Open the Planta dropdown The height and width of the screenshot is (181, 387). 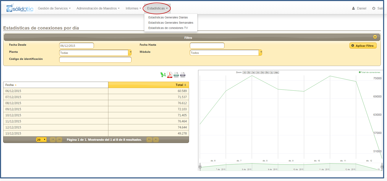point(95,53)
